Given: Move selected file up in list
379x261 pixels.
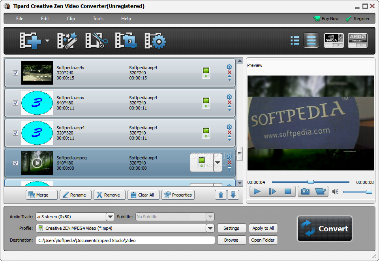Looking at the screenshot, I should pos(221,195).
